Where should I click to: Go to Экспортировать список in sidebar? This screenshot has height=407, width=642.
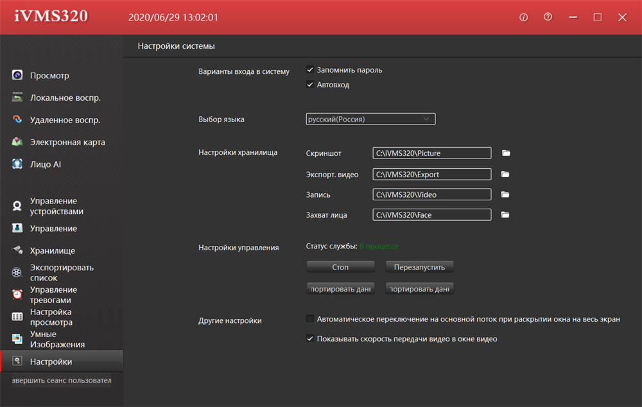(x=62, y=272)
